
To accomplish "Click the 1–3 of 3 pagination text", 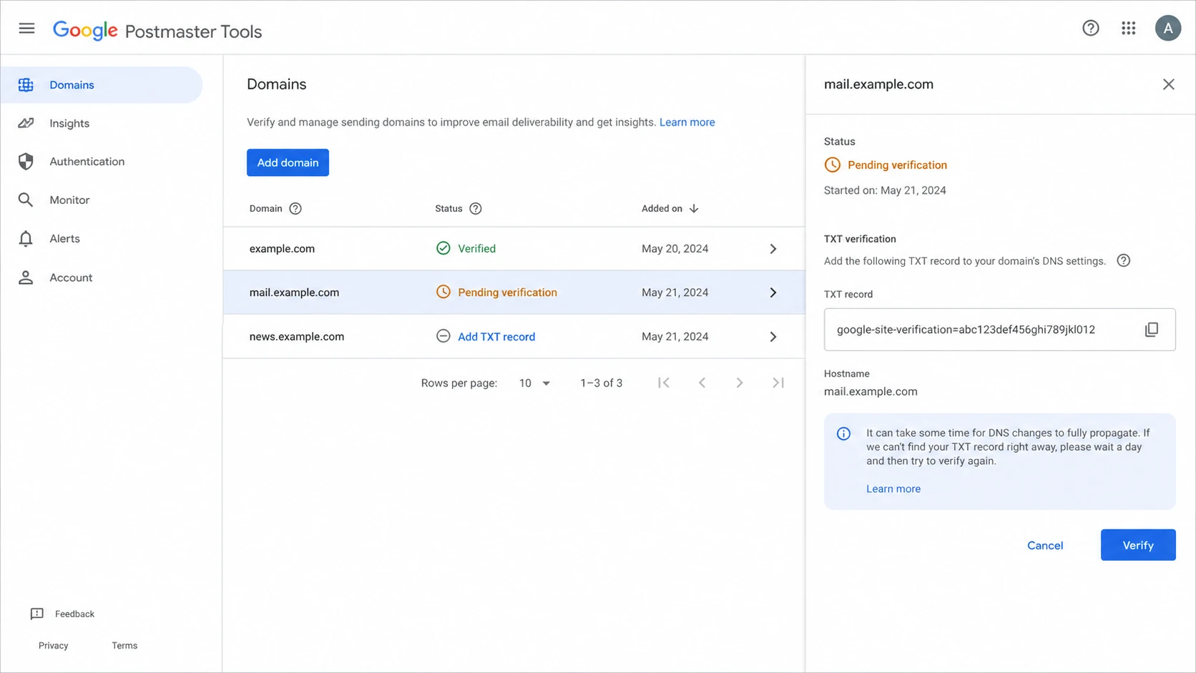I will tap(601, 383).
